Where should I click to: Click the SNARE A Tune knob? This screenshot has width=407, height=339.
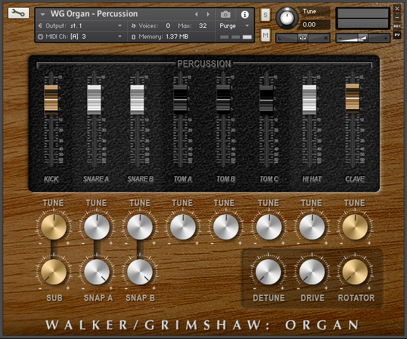(97, 227)
